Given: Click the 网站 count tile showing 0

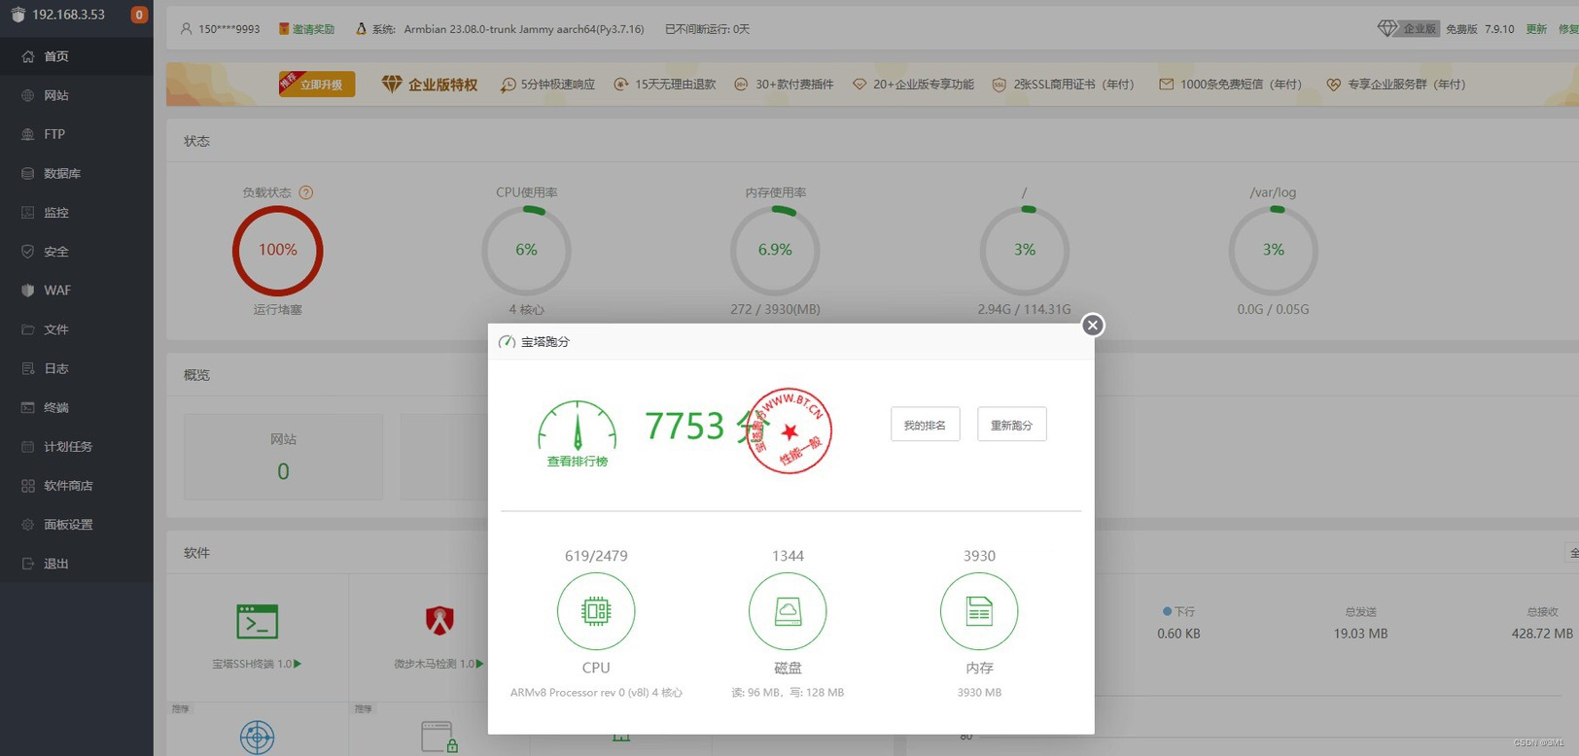Looking at the screenshot, I should pyautogui.click(x=283, y=457).
